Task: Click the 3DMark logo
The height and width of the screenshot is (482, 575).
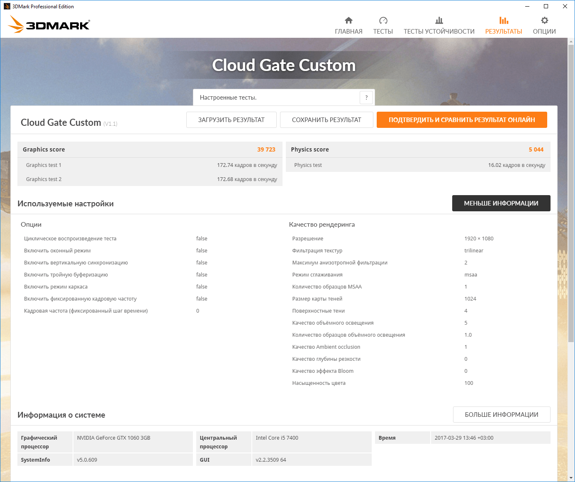Action: 49,24
